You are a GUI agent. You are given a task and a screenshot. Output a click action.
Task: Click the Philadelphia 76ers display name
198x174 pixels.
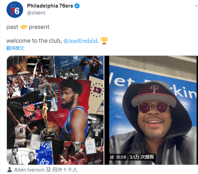(x=50, y=6)
